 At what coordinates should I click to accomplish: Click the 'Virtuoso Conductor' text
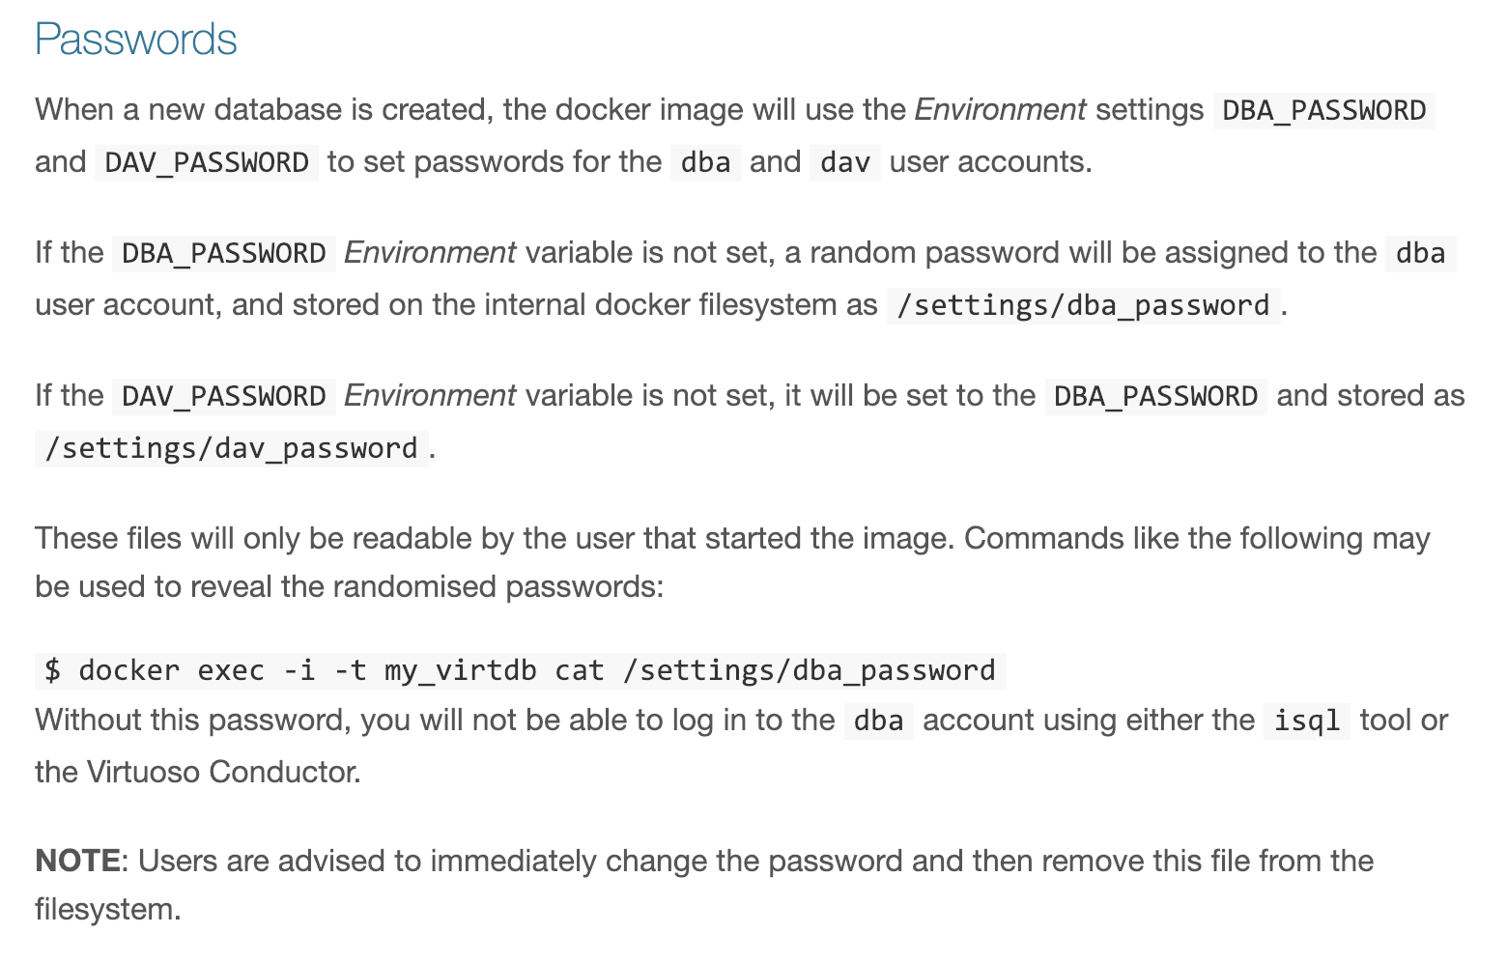coord(222,772)
